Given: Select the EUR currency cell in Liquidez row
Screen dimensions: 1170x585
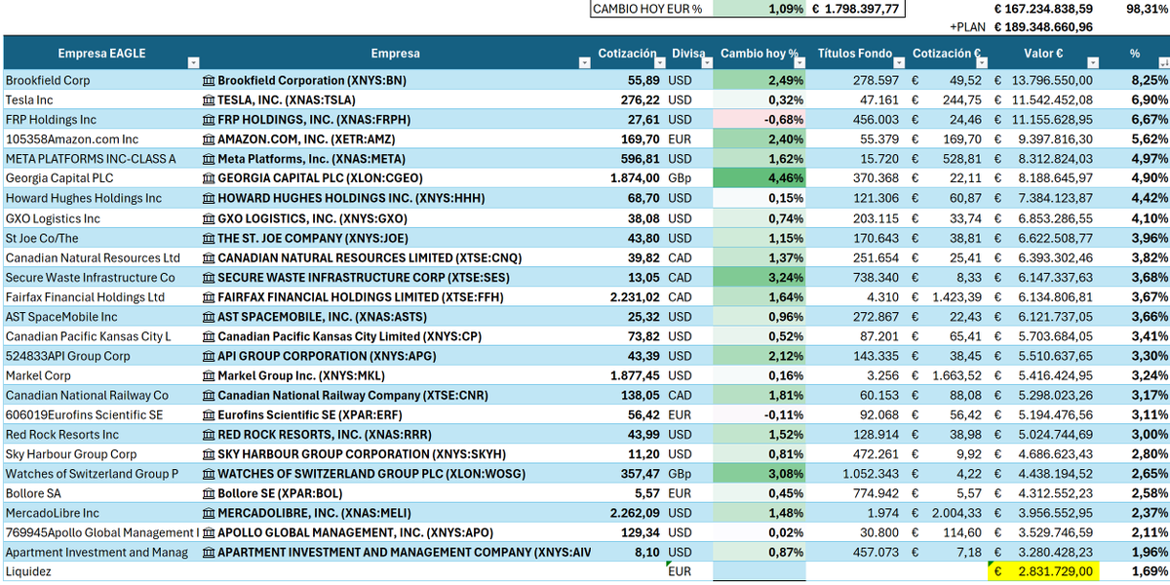Looking at the screenshot, I should point(690,571).
